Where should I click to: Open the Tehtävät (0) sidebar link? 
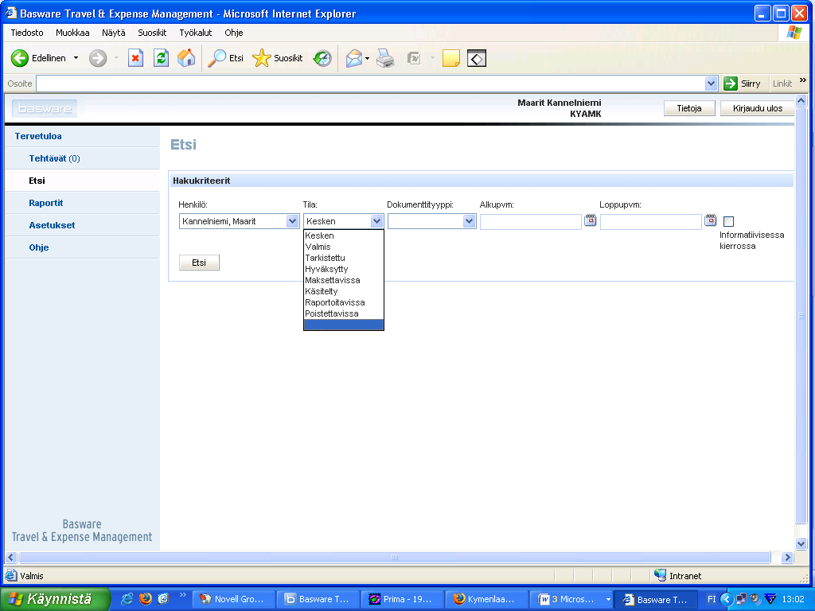[x=54, y=158]
